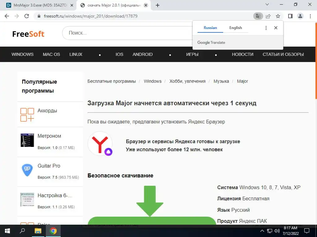Viewport: 317px width, 237px height.
Task: Close the MrsMajor 3.0.exe tab
Action: pos(72,6)
